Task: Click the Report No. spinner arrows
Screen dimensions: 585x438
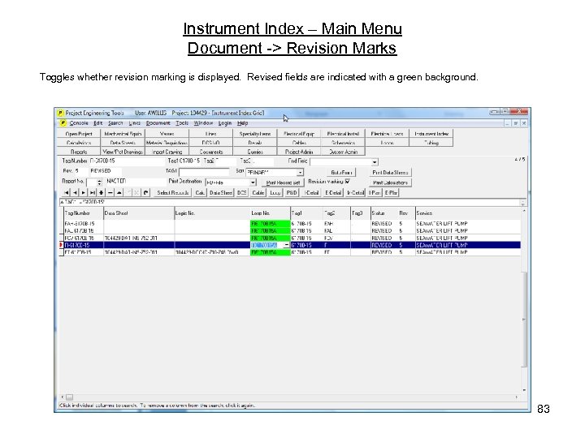Action: click(x=99, y=182)
